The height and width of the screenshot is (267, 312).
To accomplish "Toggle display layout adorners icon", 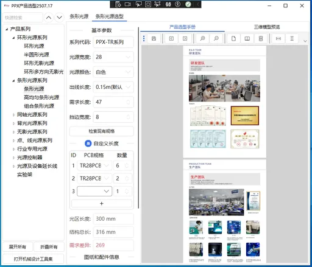I will (x=148, y=4).
